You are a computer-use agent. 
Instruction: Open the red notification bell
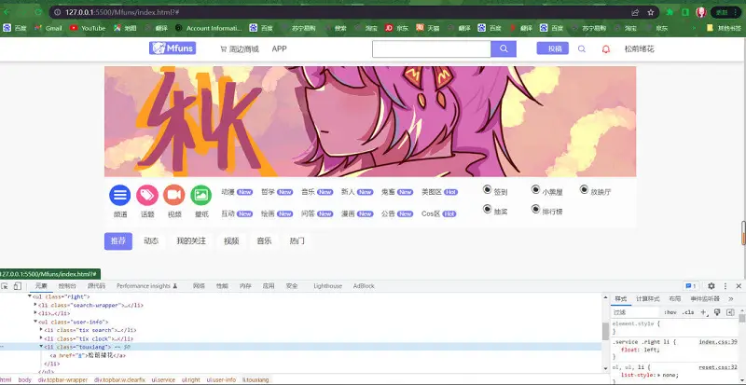605,49
